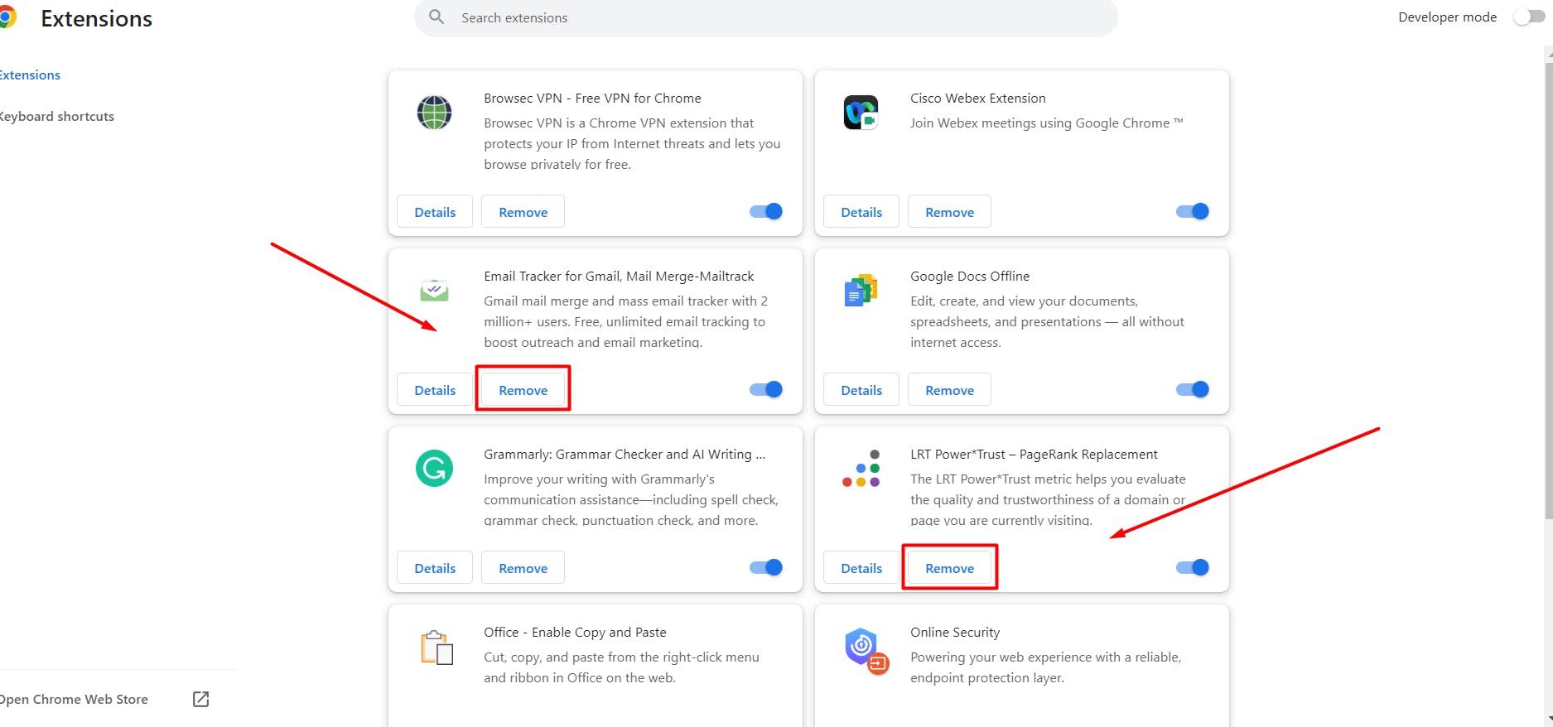Toggle Developer mode switch
1553x727 pixels.
(1528, 17)
